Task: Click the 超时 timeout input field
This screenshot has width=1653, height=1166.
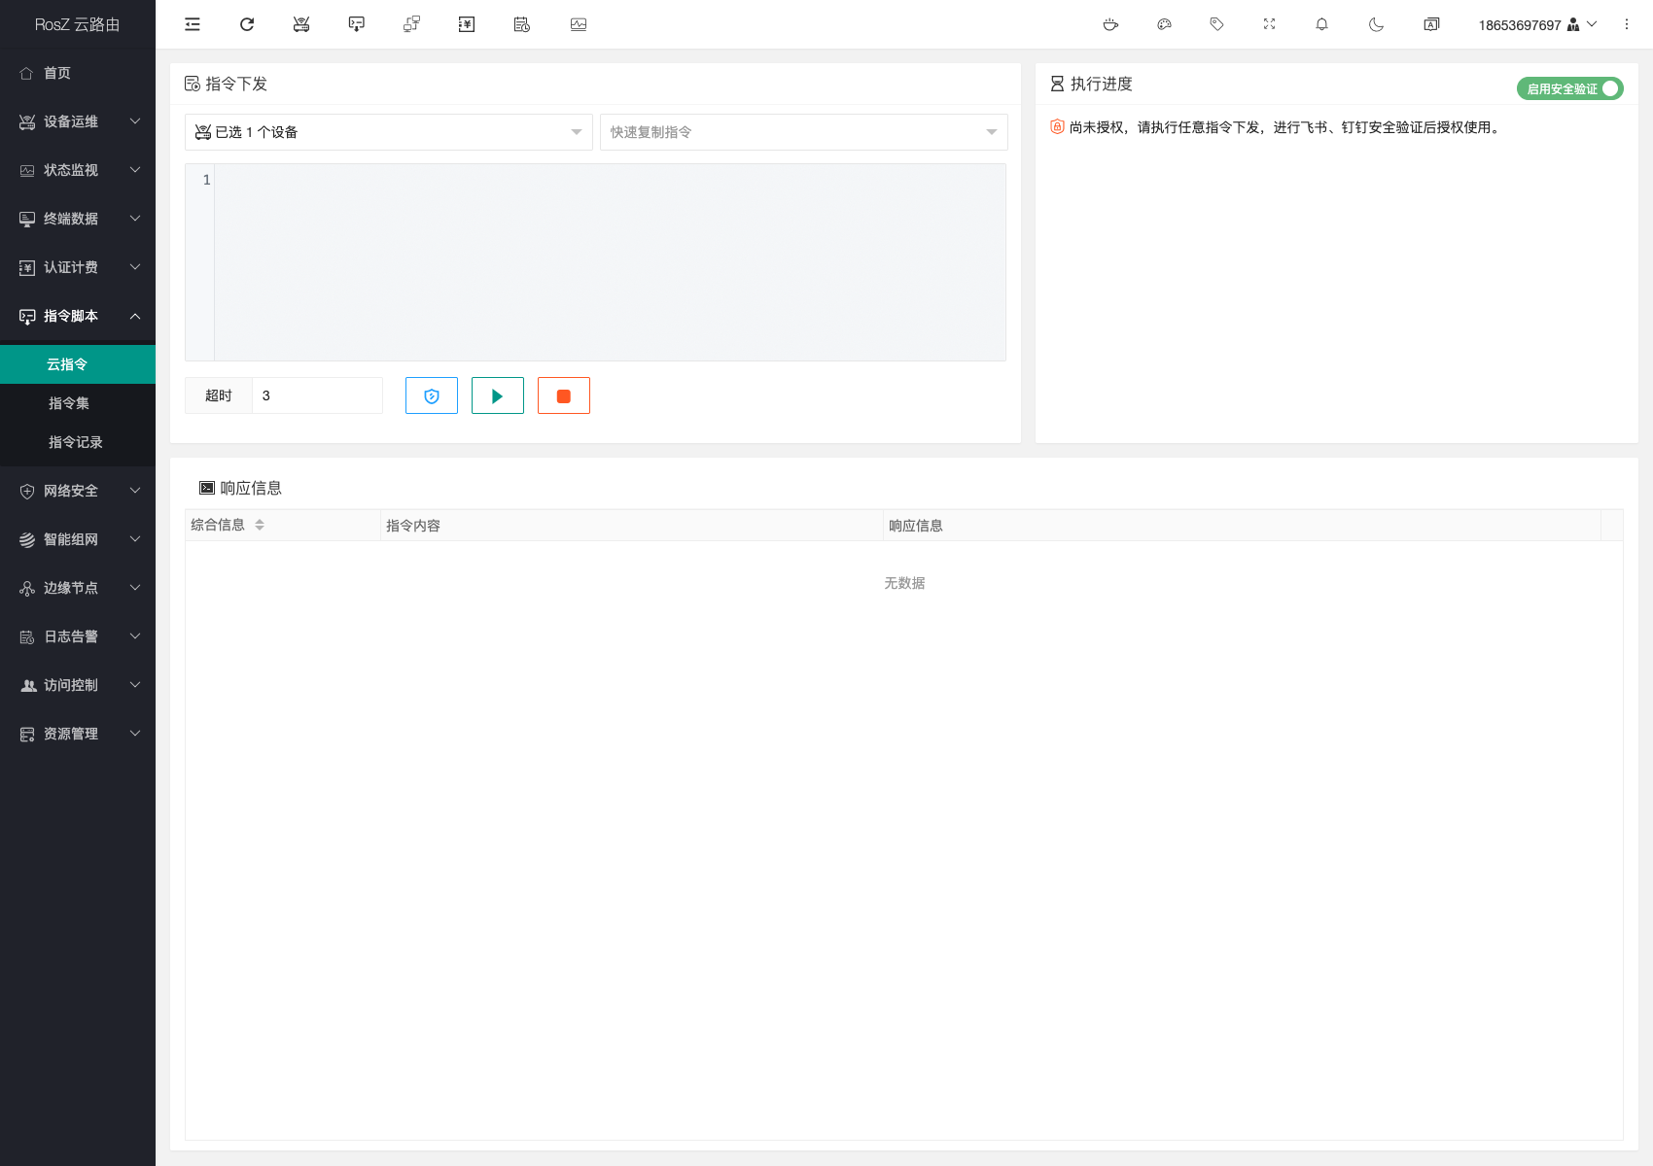Action: pyautogui.click(x=317, y=395)
